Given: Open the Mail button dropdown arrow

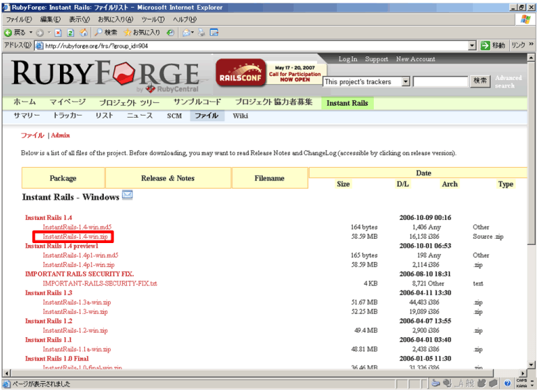Looking at the screenshot, I should (x=192, y=33).
